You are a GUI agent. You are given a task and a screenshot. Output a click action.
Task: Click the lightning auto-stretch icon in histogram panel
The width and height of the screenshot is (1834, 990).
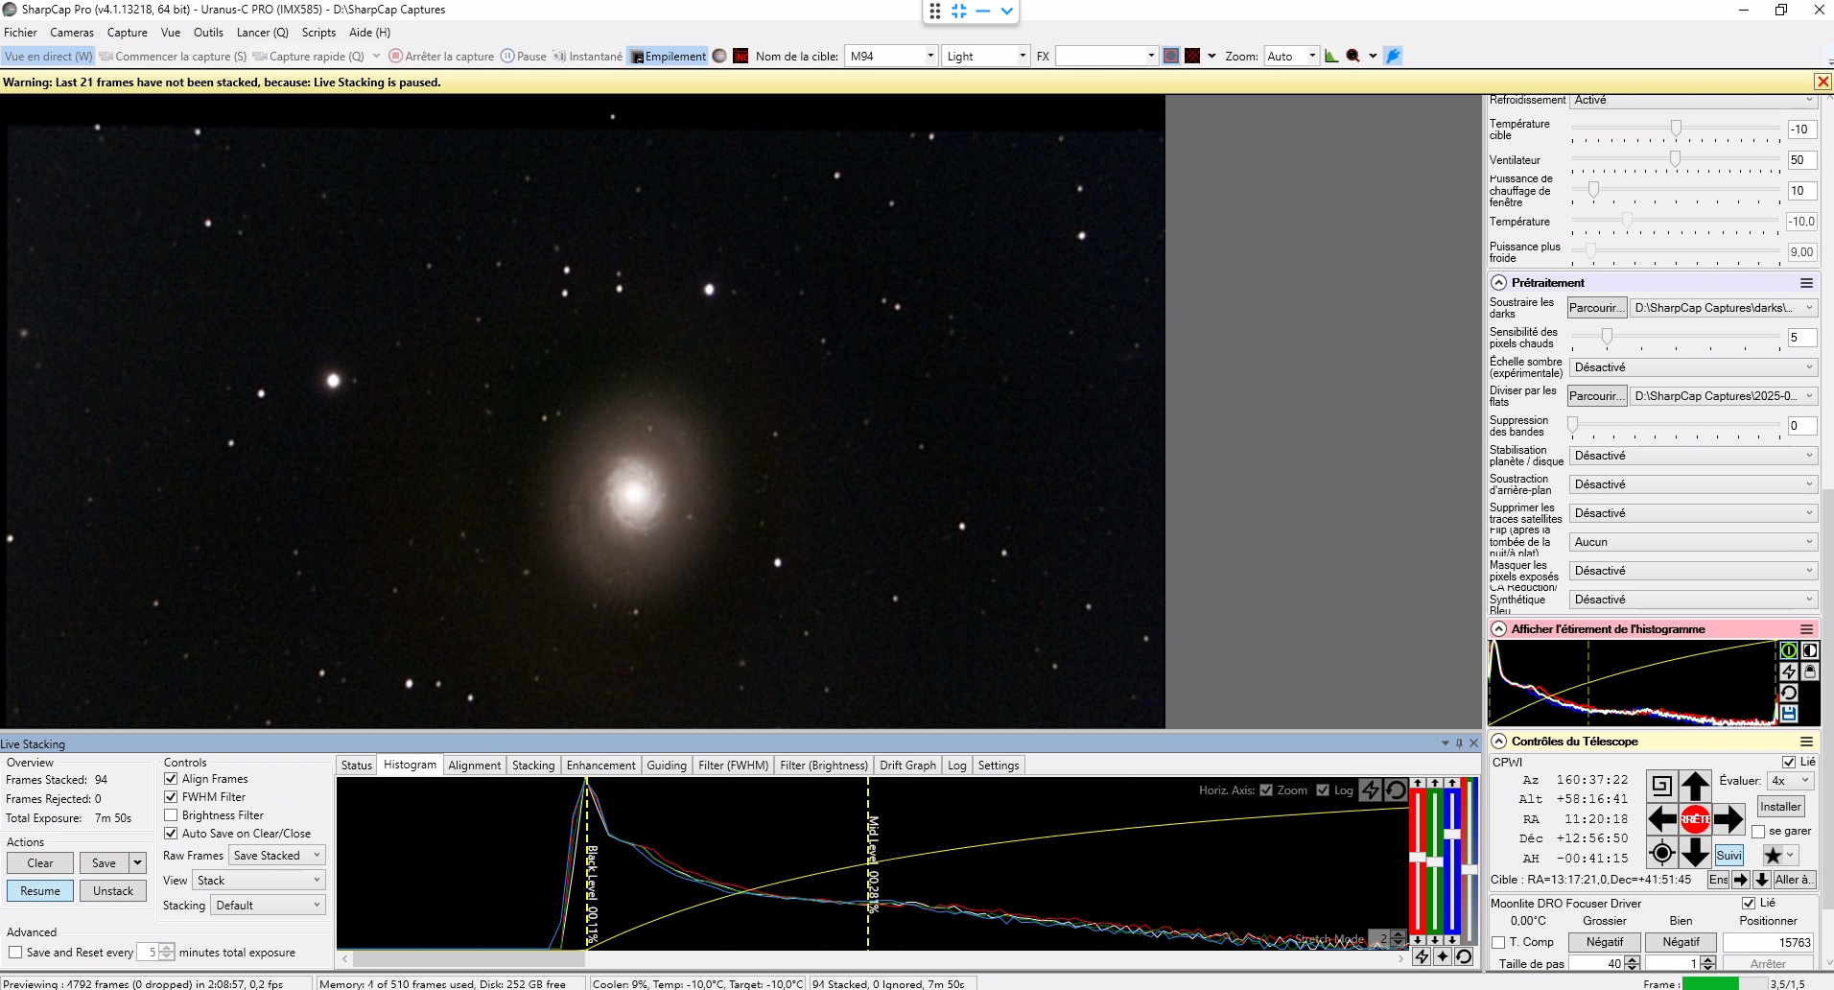pos(1789,672)
